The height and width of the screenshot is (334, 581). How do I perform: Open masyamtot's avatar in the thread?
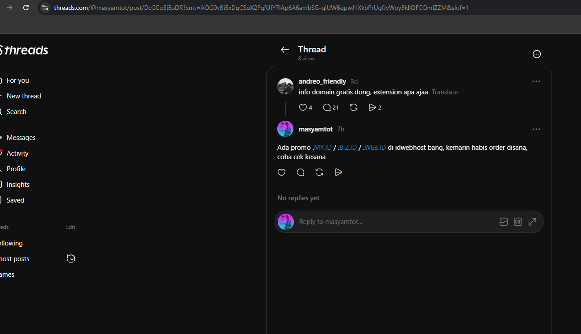285,129
